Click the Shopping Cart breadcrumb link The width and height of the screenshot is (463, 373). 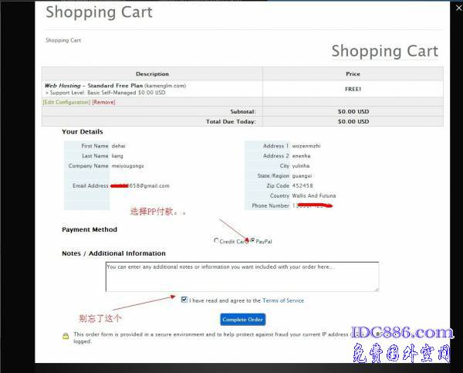(63, 40)
